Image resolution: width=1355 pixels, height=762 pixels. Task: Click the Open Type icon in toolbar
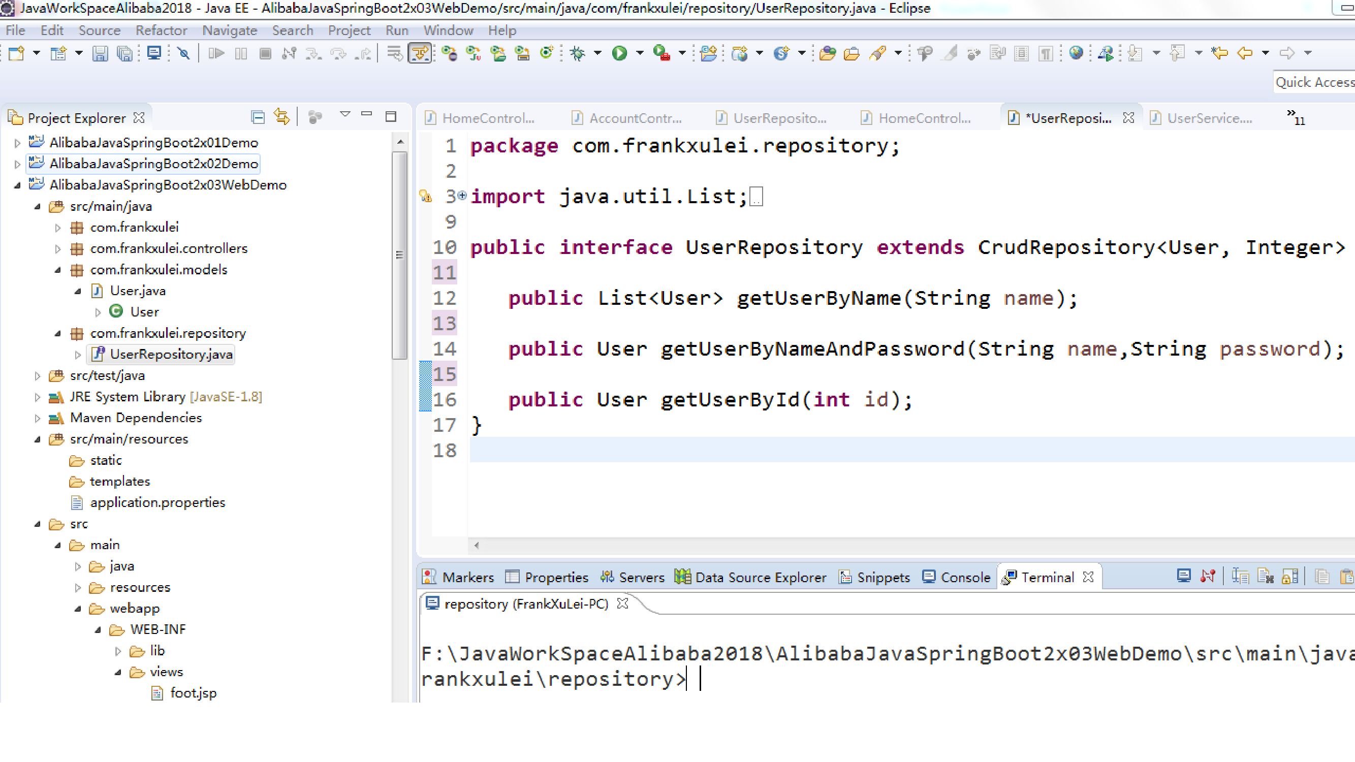pyautogui.click(x=827, y=53)
